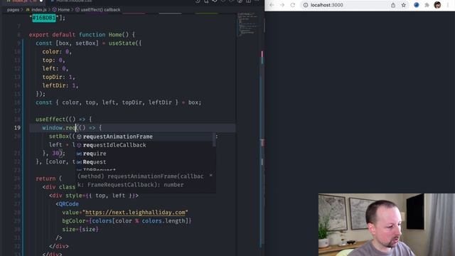Viewport: 455px width, 256px height.
Task: Click the destructuring line ending '= box;'
Action: 119,102
